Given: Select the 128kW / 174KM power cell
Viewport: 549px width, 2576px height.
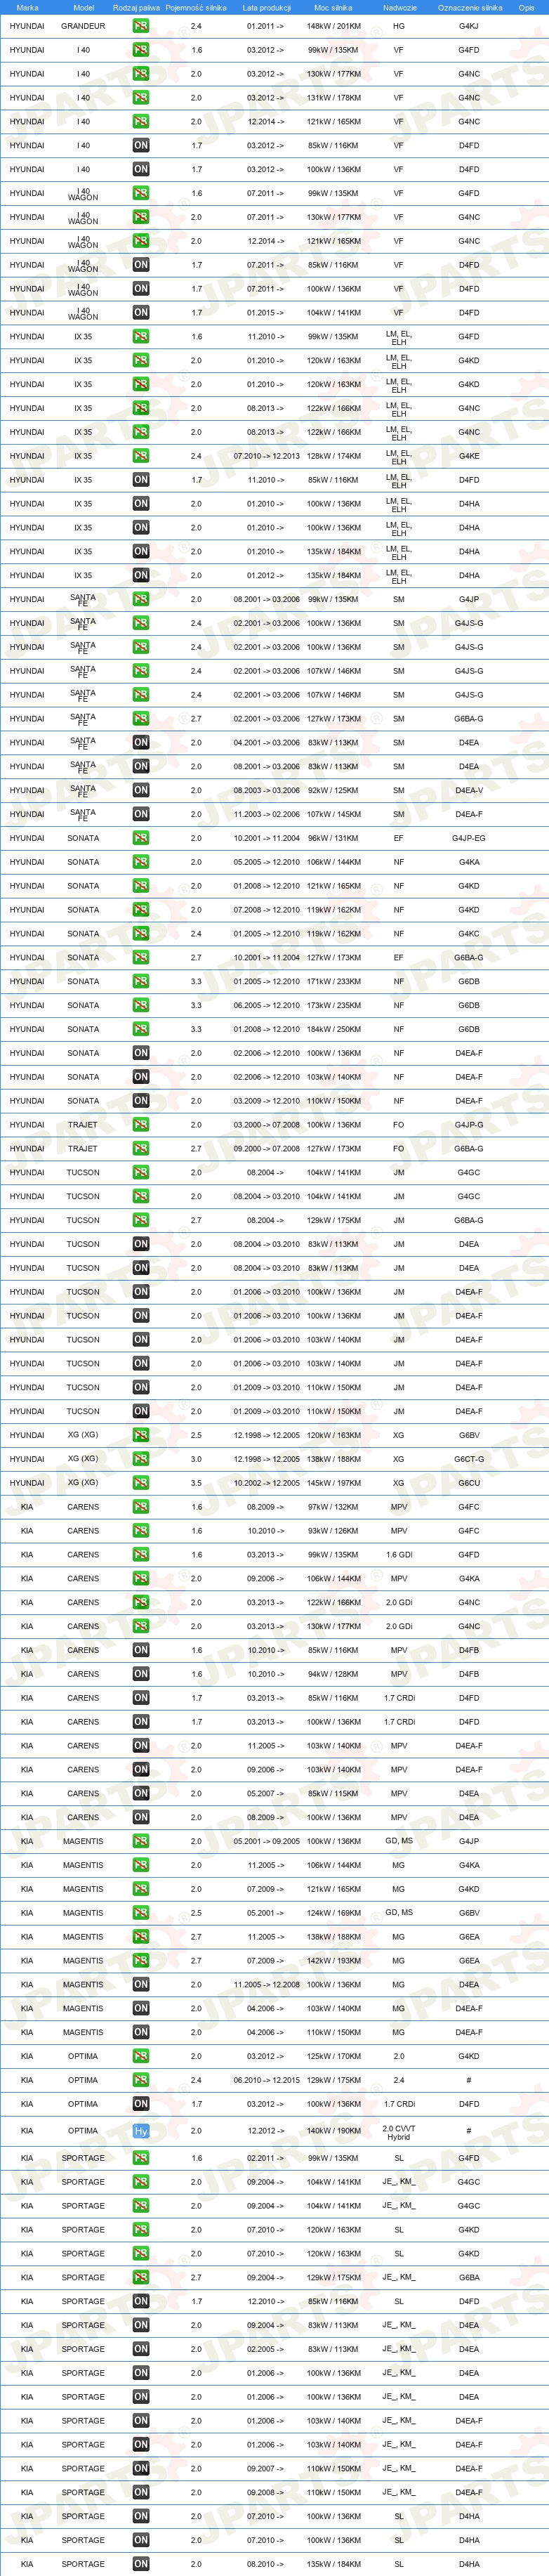Looking at the screenshot, I should (x=334, y=456).
